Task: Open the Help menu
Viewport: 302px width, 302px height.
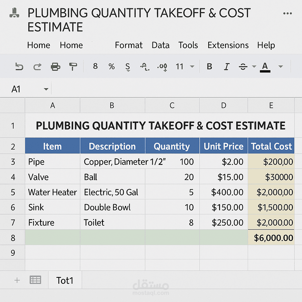Action: coord(266,46)
